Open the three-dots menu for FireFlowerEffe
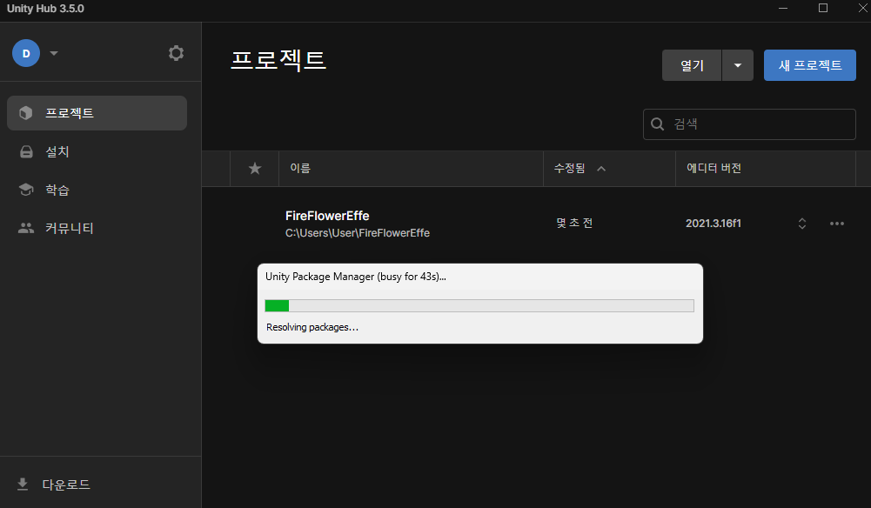The image size is (871, 508). coord(836,224)
